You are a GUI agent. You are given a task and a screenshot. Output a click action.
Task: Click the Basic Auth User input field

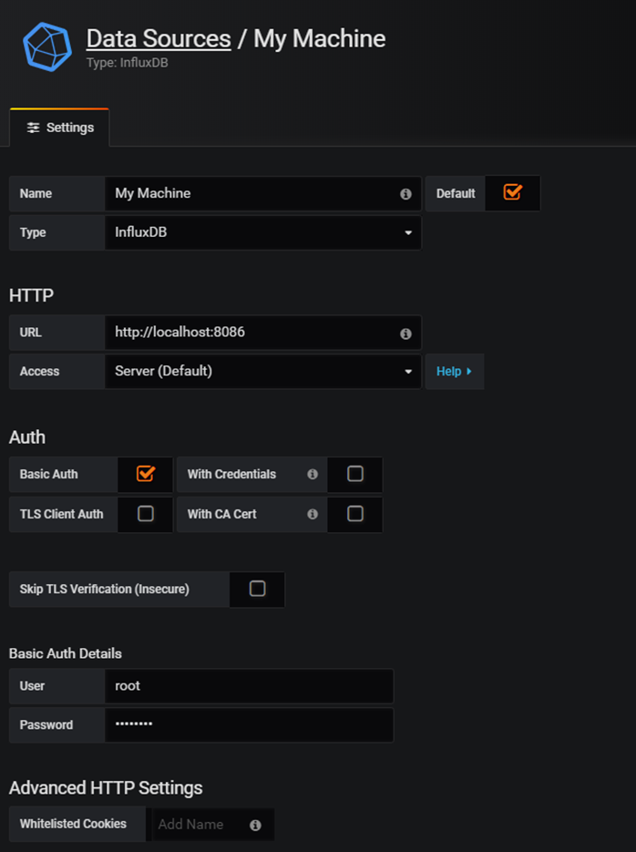click(x=249, y=686)
